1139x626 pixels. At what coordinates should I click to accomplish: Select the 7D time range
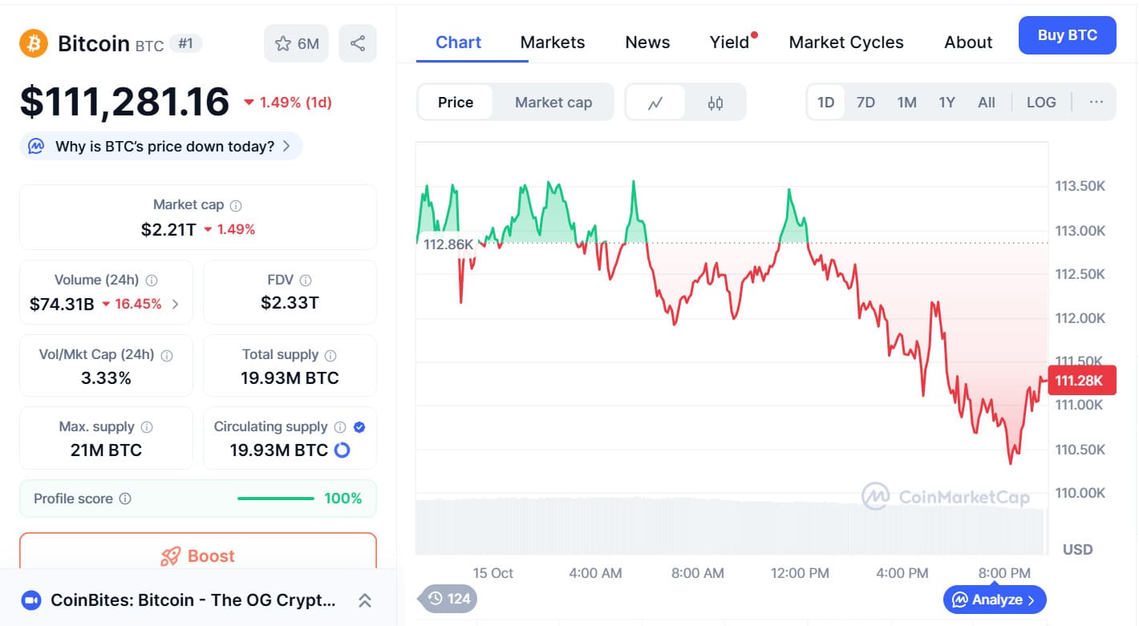865,103
